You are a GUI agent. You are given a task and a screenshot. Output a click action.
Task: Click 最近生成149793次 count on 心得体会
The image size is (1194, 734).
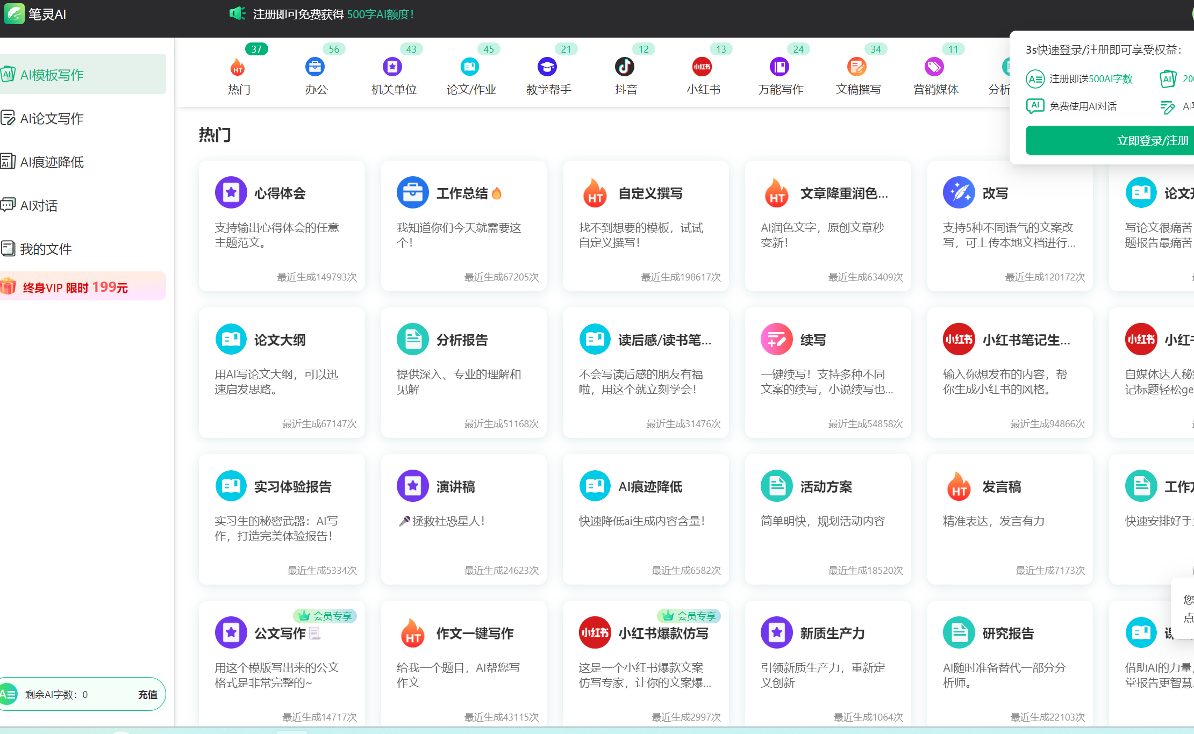coord(317,277)
